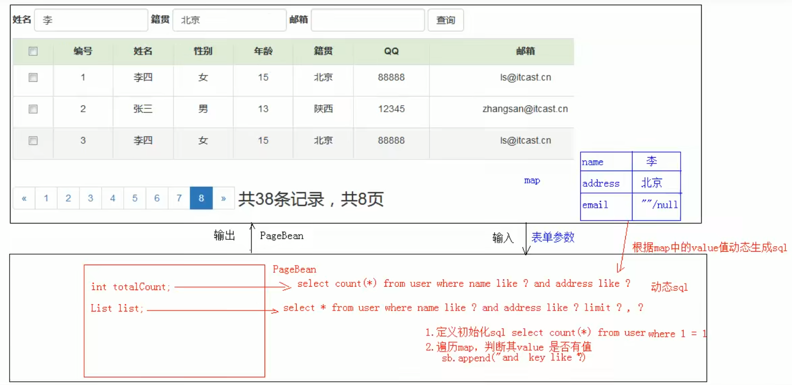Focus the 姓名 name input field
The image size is (792, 385).
91,20
